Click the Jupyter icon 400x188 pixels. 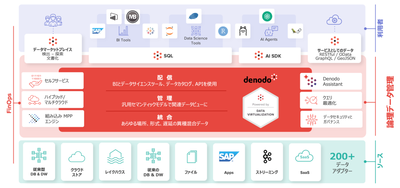pos(170,31)
